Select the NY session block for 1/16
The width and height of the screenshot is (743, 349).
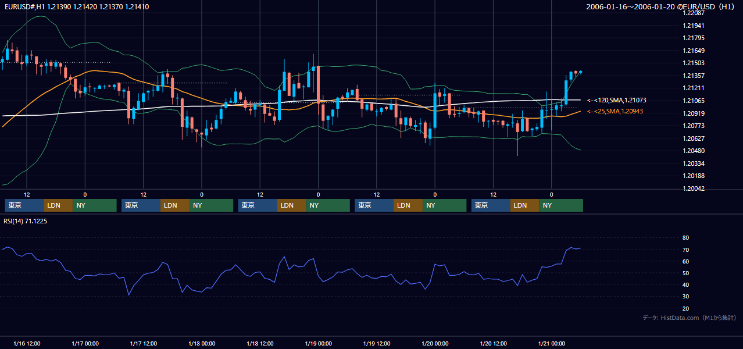95,205
